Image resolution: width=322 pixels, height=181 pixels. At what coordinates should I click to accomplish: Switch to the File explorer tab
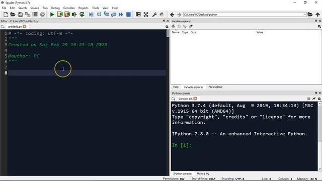[x=215, y=87]
